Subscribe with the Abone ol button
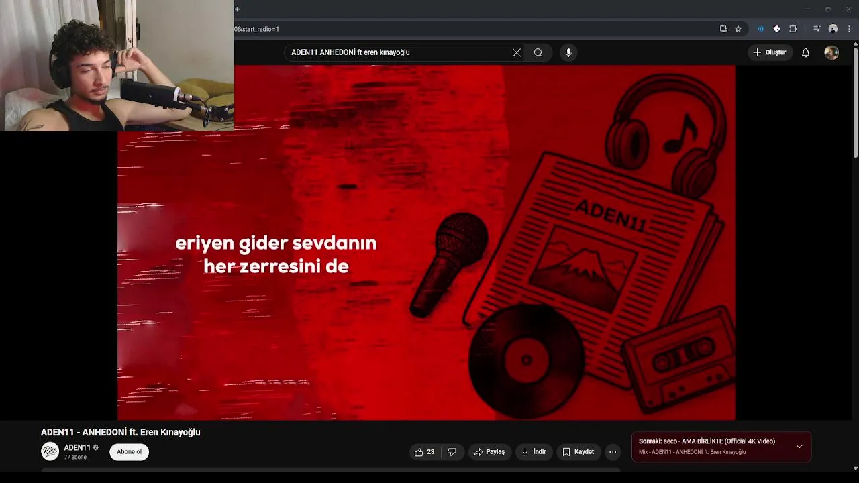859x483 pixels. tap(130, 451)
